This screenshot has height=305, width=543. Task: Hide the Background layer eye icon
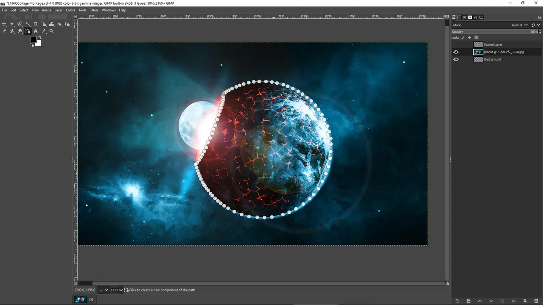pyautogui.click(x=456, y=59)
